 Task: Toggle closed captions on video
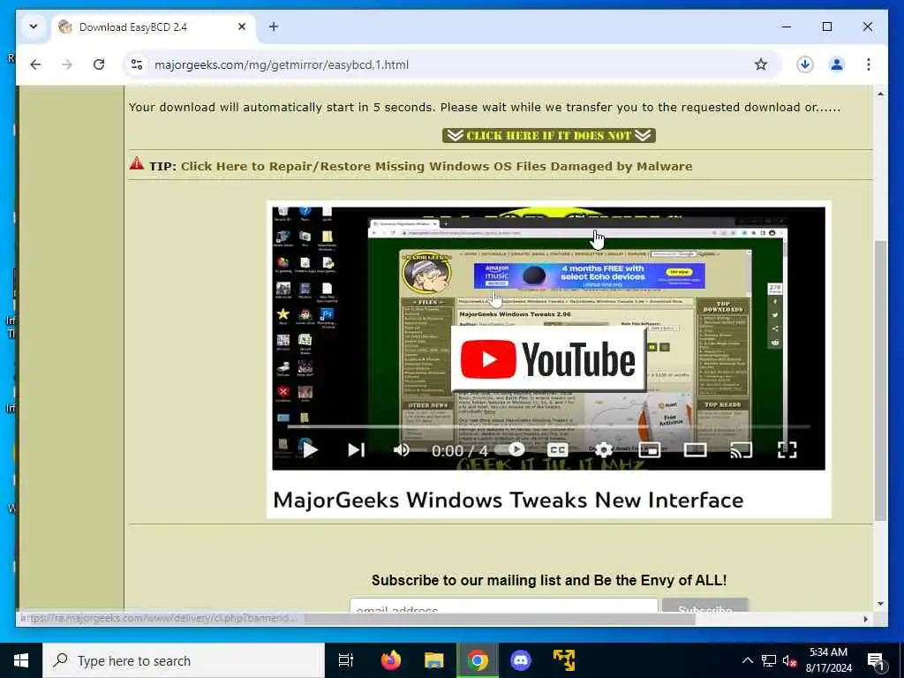pyautogui.click(x=557, y=449)
